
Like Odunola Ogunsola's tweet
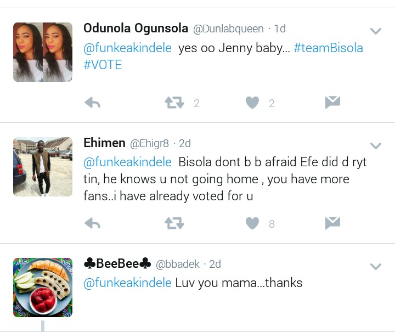252,103
